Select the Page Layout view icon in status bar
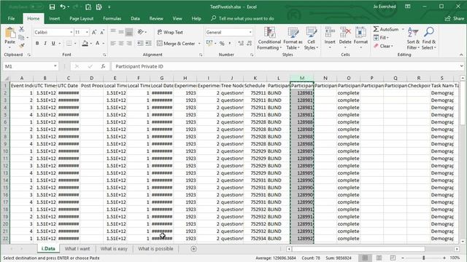 [x=379, y=258]
